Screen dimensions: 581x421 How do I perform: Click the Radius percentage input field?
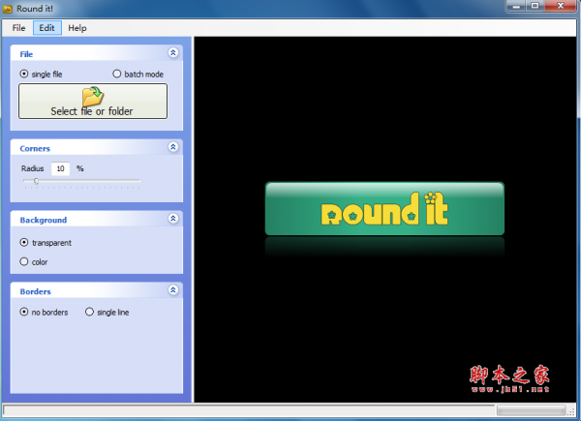point(60,168)
